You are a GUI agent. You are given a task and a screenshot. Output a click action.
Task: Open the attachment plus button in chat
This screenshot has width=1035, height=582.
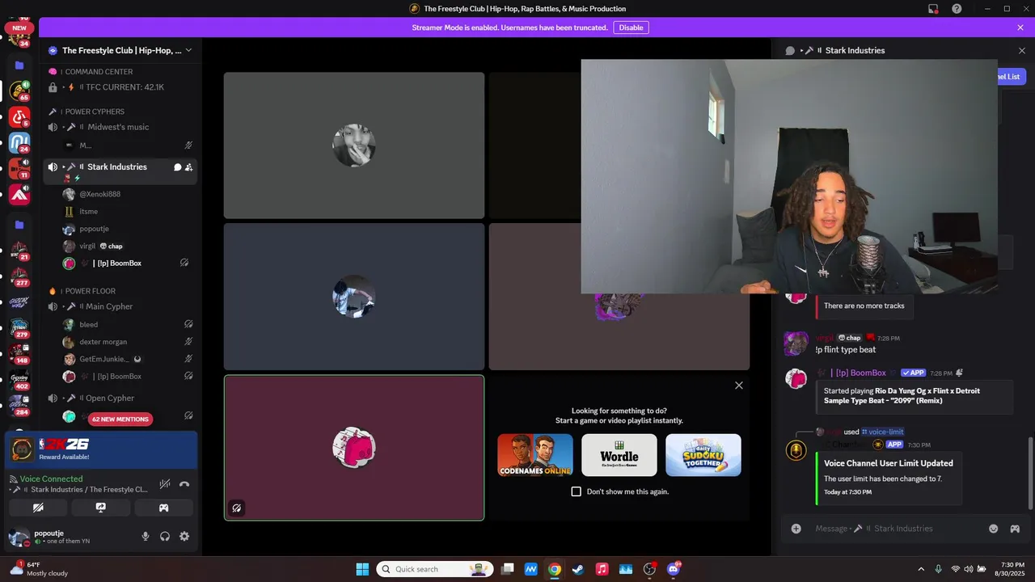tap(796, 529)
